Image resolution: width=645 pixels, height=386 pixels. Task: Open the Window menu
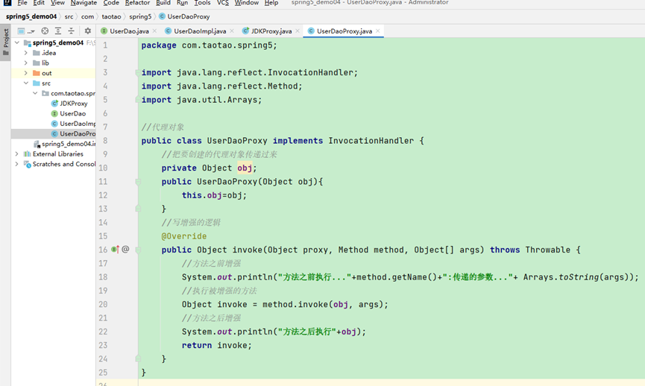pyautogui.click(x=246, y=2)
